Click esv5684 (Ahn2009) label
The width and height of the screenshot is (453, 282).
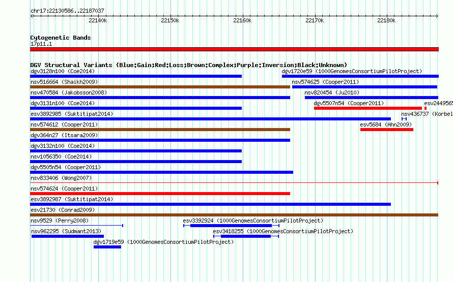(386, 124)
